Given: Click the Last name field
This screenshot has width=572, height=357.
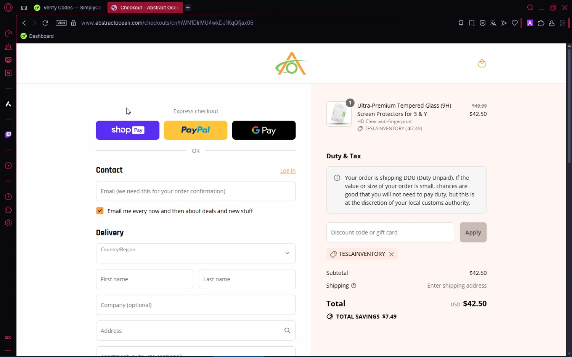Looking at the screenshot, I should click(247, 279).
